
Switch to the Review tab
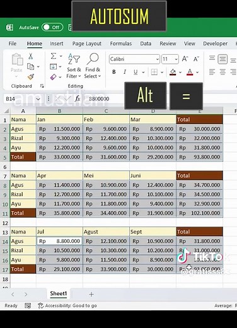click(x=168, y=44)
